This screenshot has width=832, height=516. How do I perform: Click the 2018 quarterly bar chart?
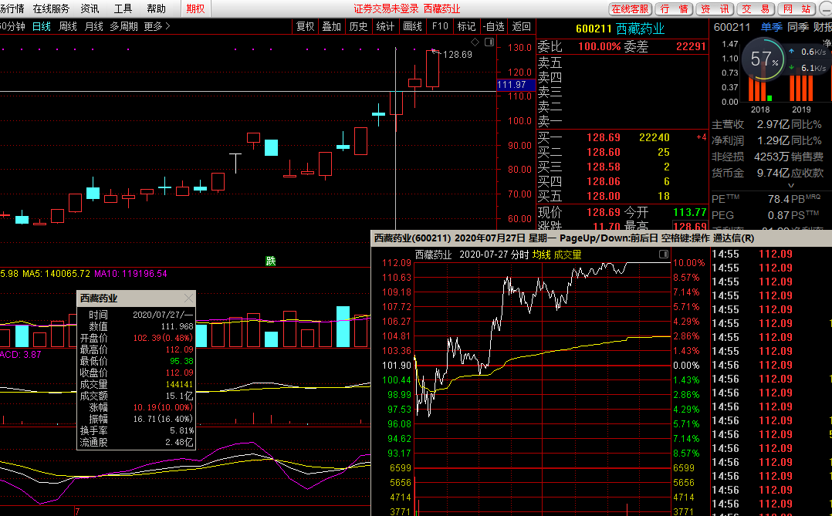(x=759, y=88)
